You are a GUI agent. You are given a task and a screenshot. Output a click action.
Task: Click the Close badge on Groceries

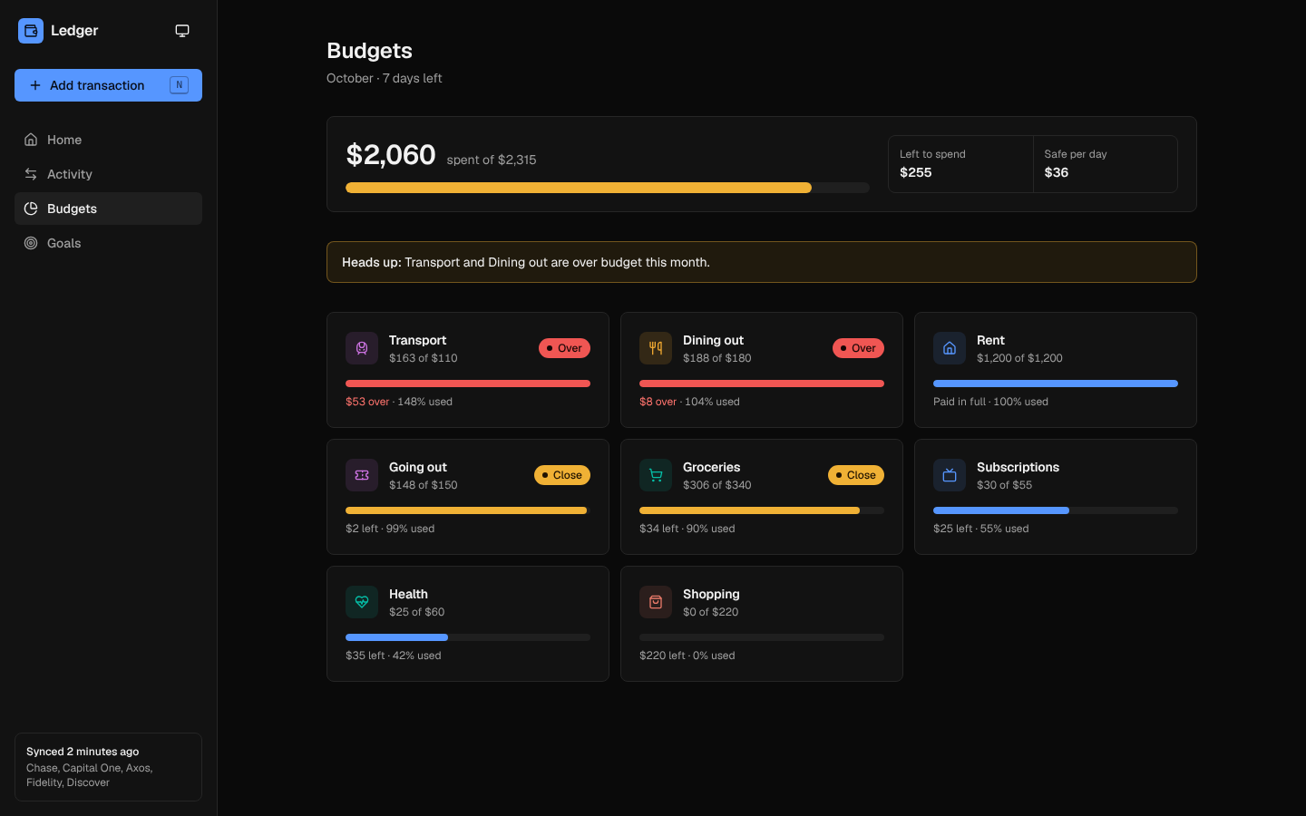point(856,475)
